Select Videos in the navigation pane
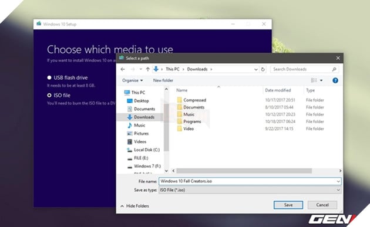This screenshot has width=370, height=227. pyautogui.click(x=140, y=142)
